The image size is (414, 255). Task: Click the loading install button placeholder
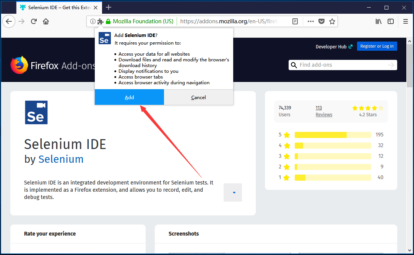[232, 192]
